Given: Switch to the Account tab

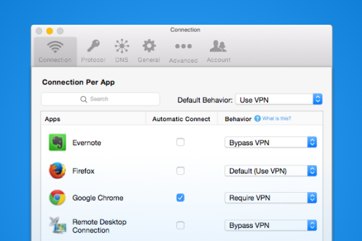Looking at the screenshot, I should pyautogui.click(x=218, y=52).
